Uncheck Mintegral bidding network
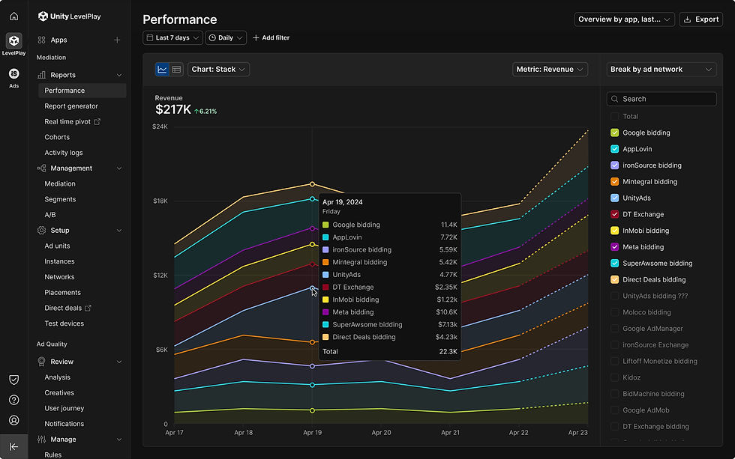This screenshot has width=735, height=459. pos(614,181)
